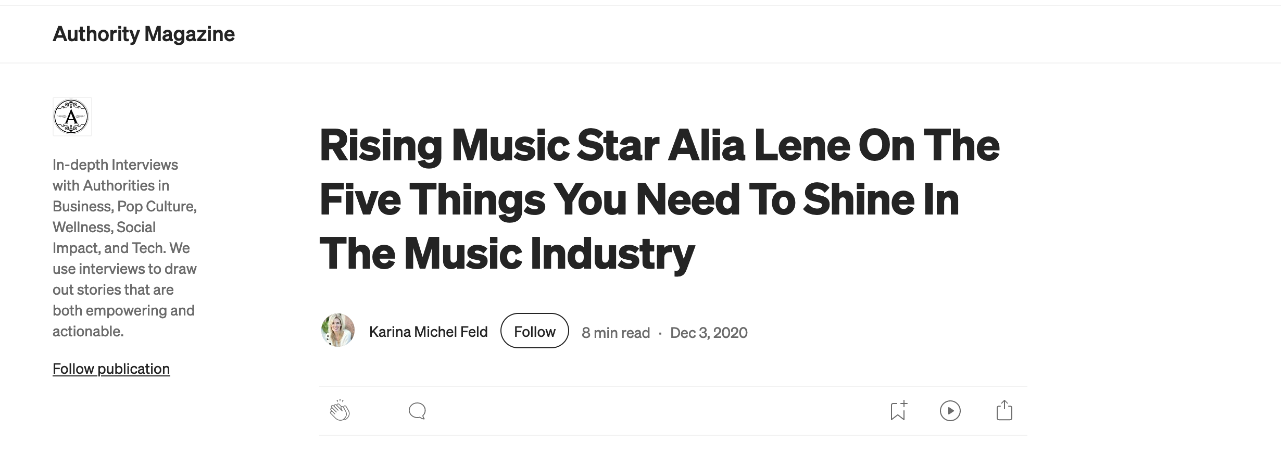This screenshot has width=1281, height=454.
Task: Click 'The Music Industry' headline line
Action: tap(507, 254)
